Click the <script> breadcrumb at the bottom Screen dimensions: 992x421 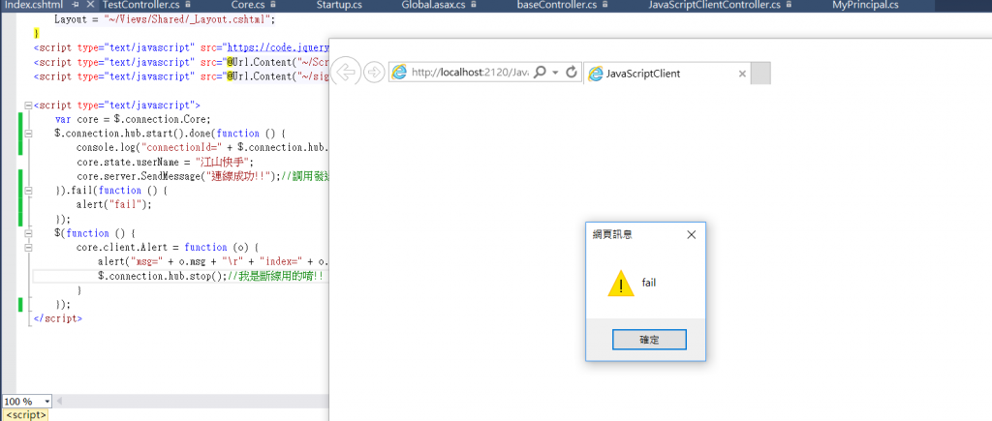pyautogui.click(x=25, y=415)
